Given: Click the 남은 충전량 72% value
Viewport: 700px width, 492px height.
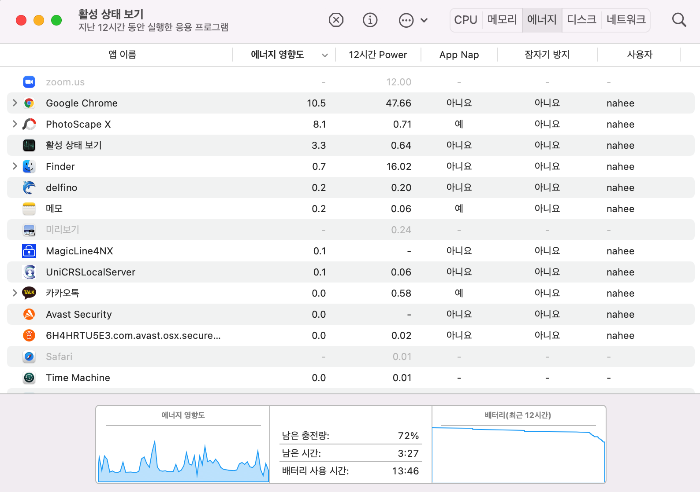Looking at the screenshot, I should (408, 436).
